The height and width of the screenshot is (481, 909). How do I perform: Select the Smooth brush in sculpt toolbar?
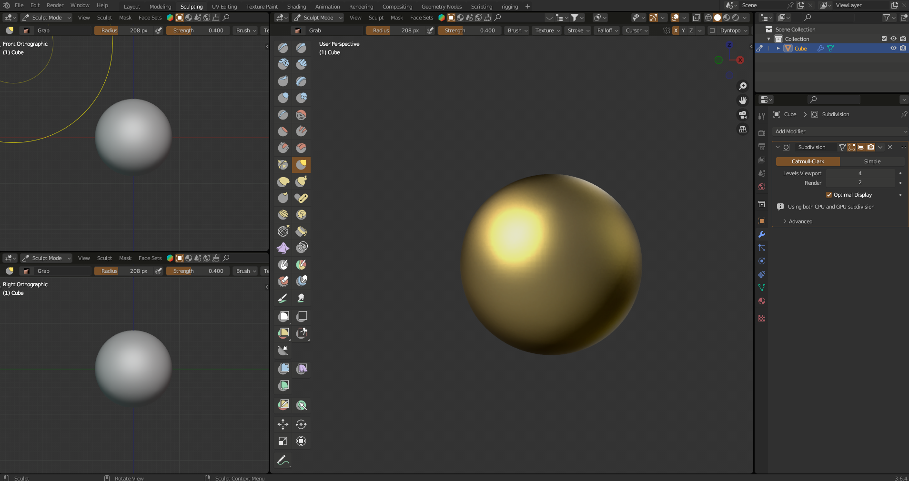(302, 114)
